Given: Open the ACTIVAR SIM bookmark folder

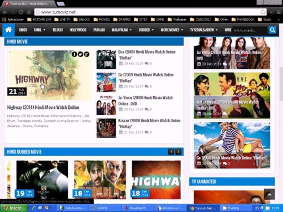Looking at the screenshot, I should click(39, 19).
